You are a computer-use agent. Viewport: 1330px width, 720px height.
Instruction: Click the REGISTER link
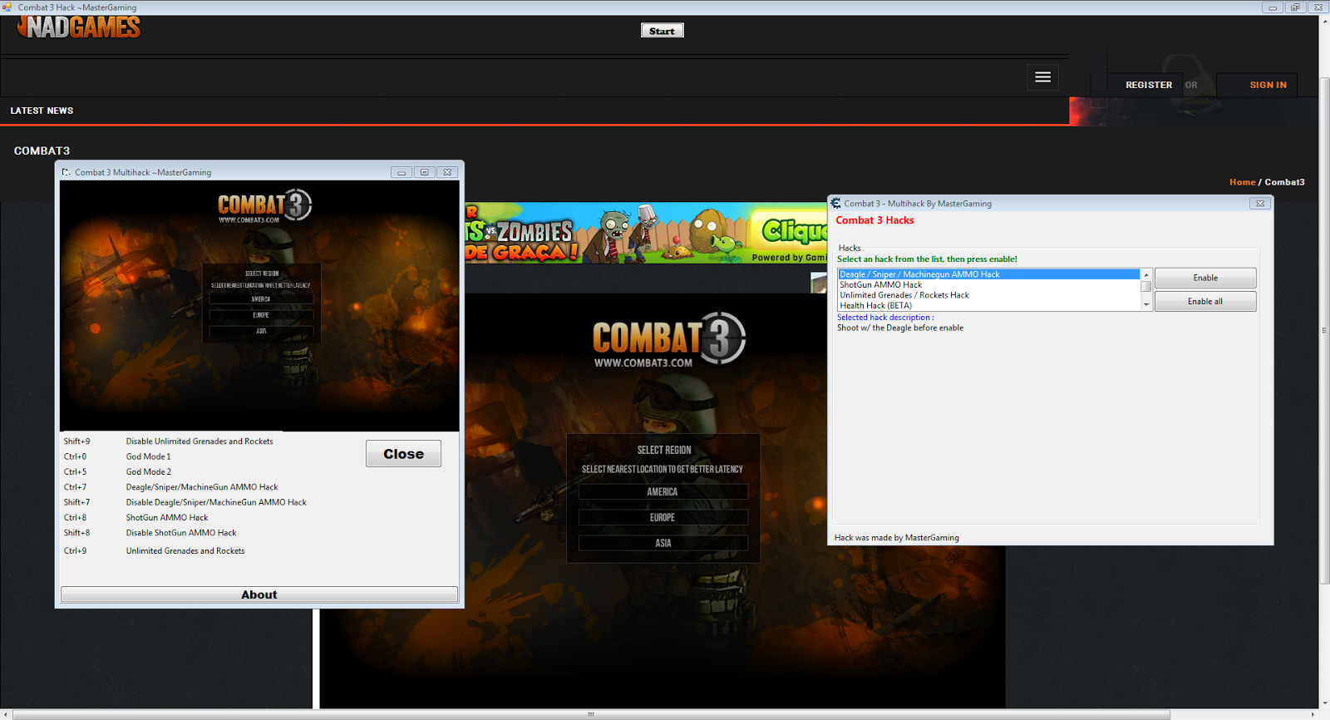(x=1149, y=85)
